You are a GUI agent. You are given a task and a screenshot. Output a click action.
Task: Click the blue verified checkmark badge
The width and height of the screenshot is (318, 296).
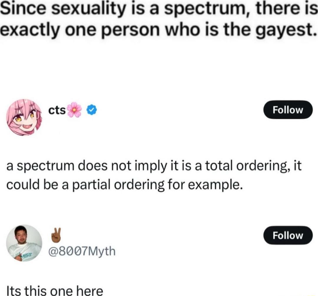tap(92, 110)
